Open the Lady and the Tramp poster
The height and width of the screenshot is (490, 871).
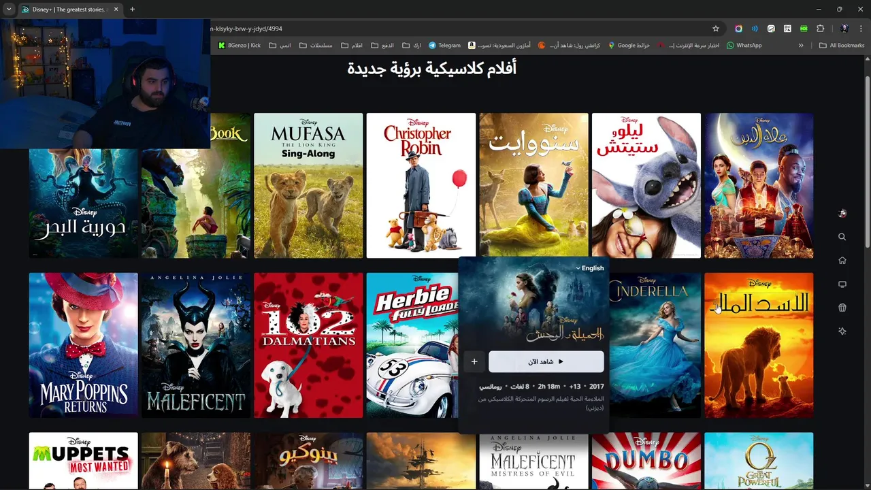click(x=196, y=461)
